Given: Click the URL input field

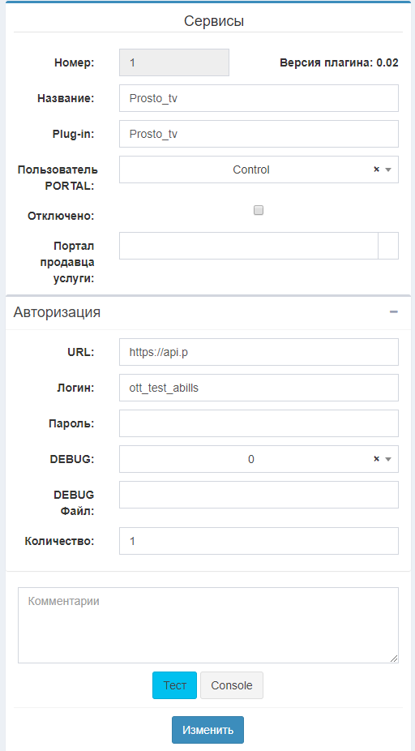Looking at the screenshot, I should pyautogui.click(x=259, y=352).
